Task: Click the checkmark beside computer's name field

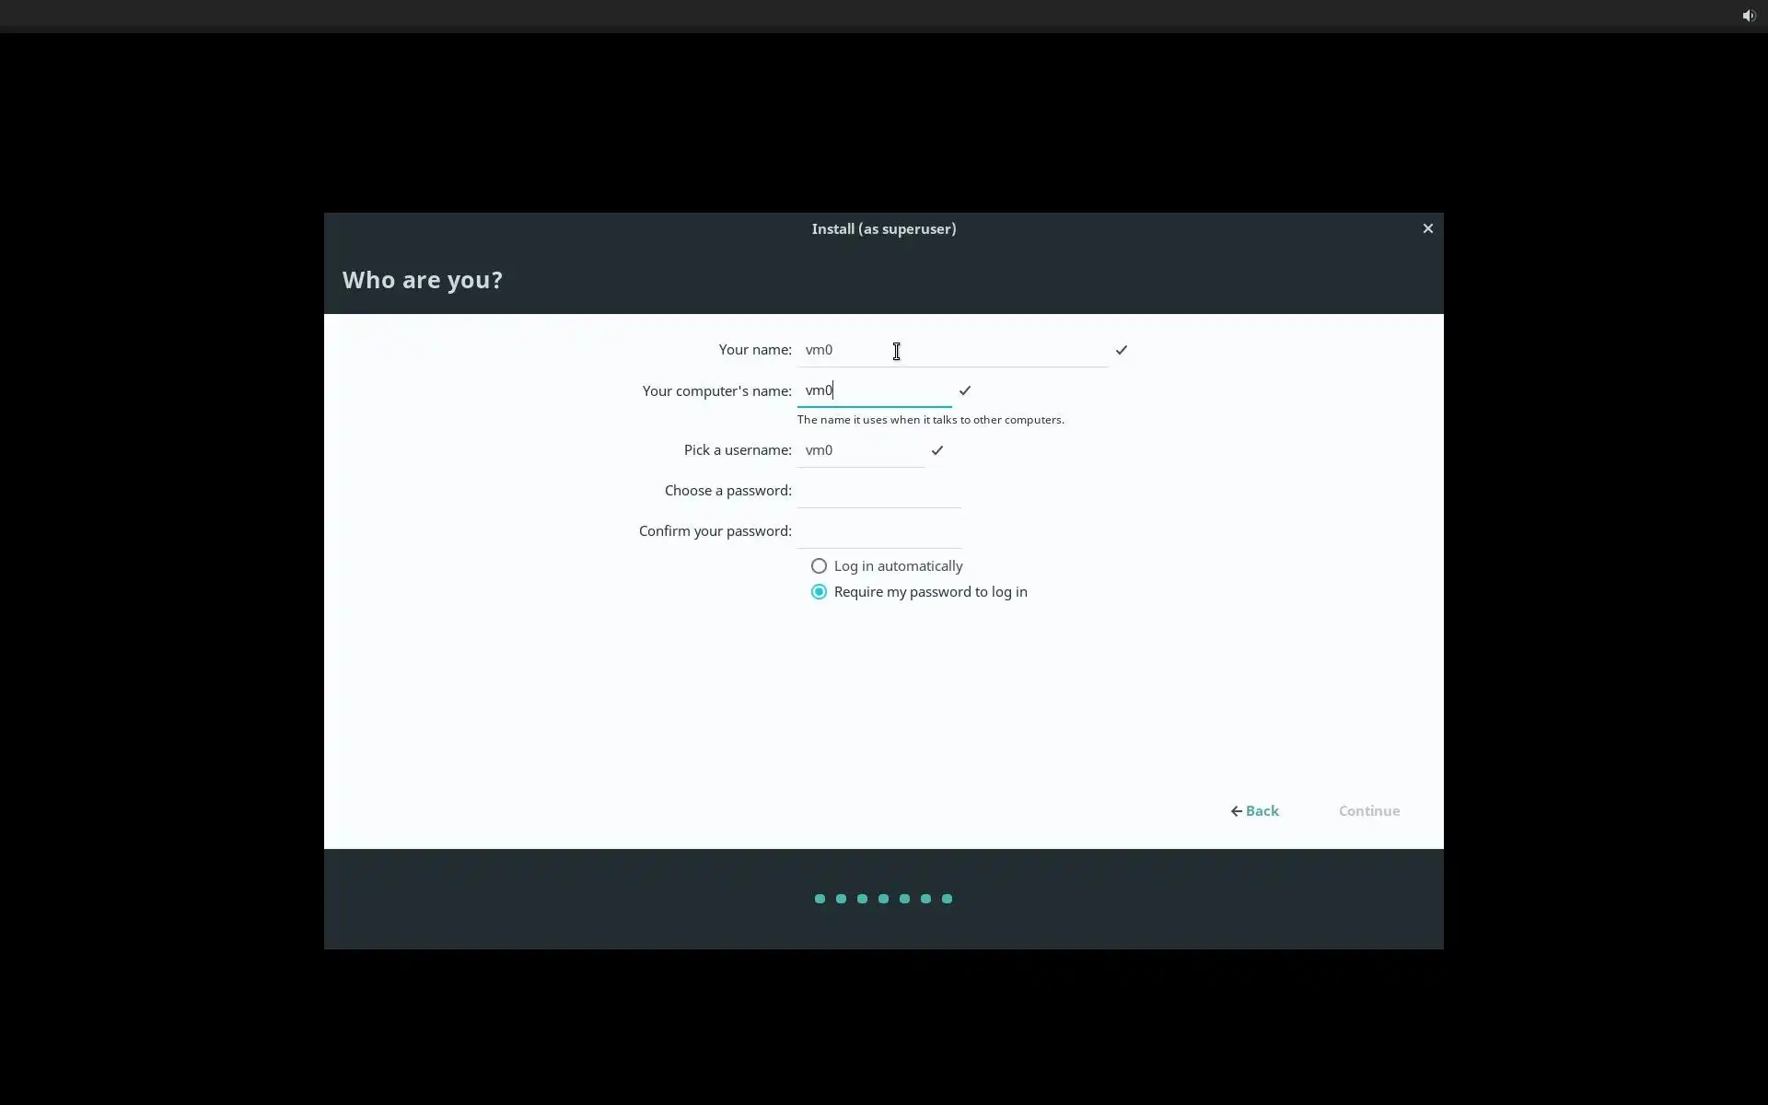Action: [964, 390]
